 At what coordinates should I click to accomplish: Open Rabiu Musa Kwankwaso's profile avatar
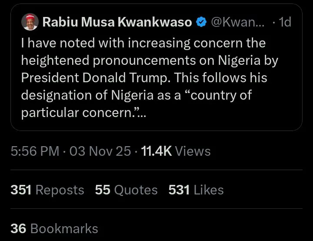click(29, 23)
